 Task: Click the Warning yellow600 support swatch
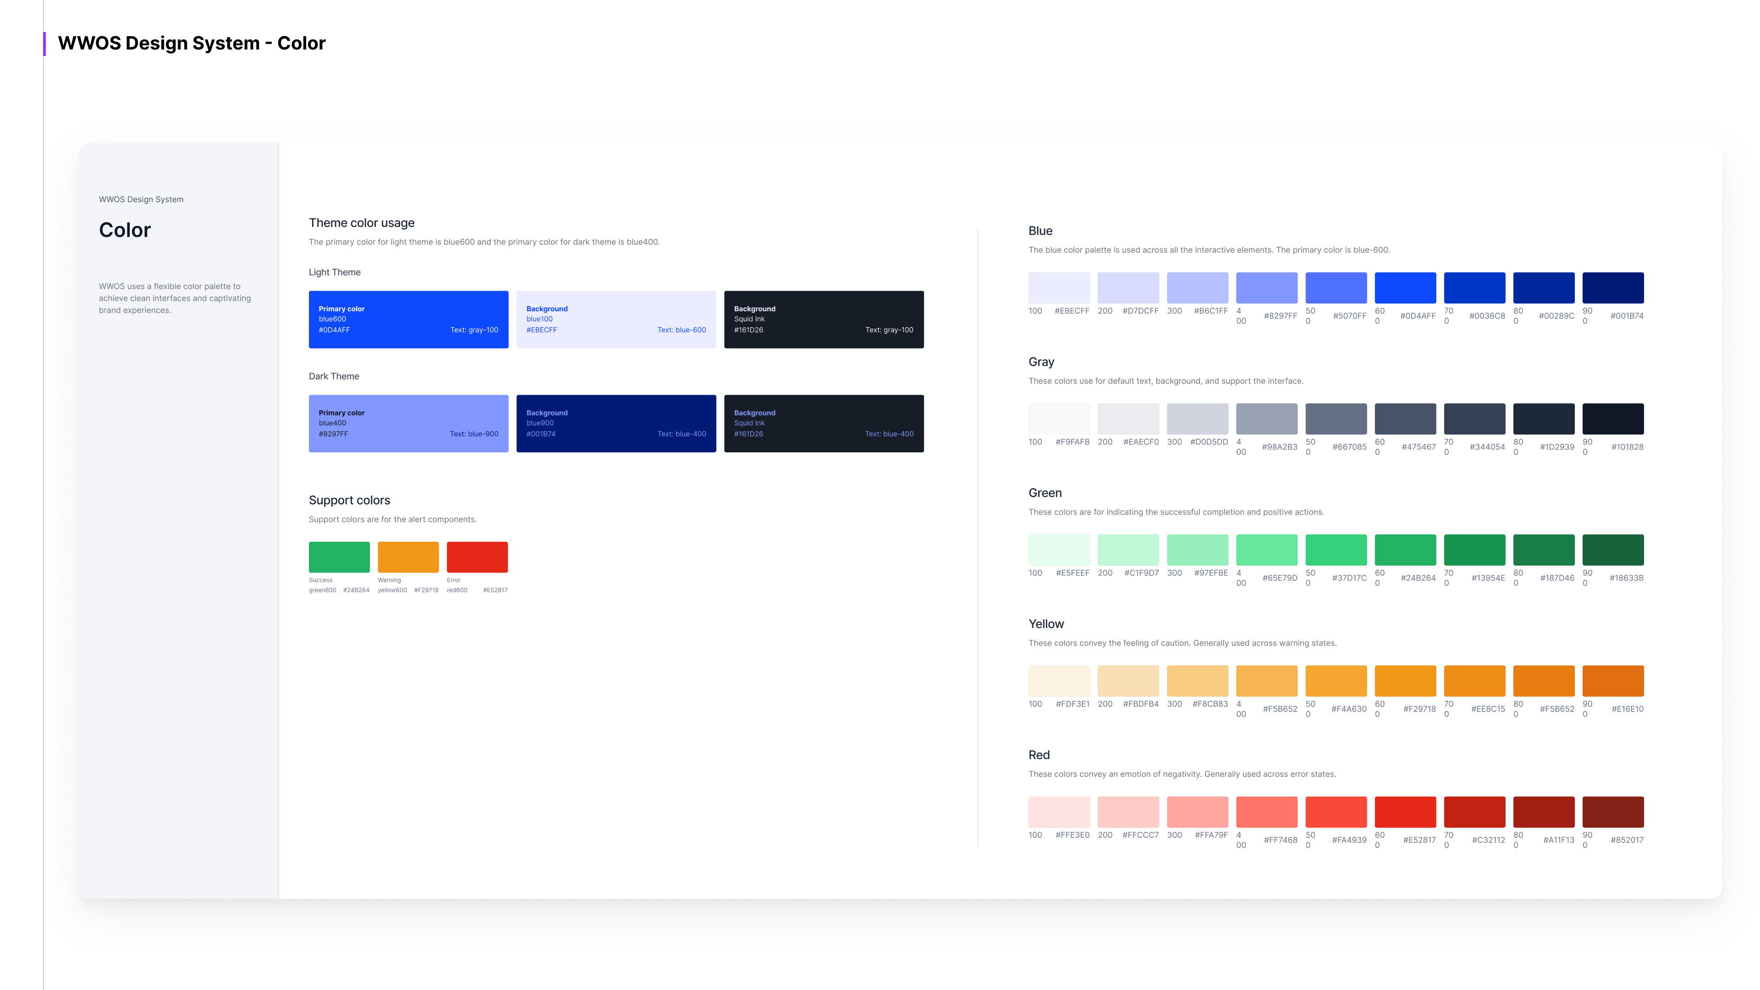(408, 557)
